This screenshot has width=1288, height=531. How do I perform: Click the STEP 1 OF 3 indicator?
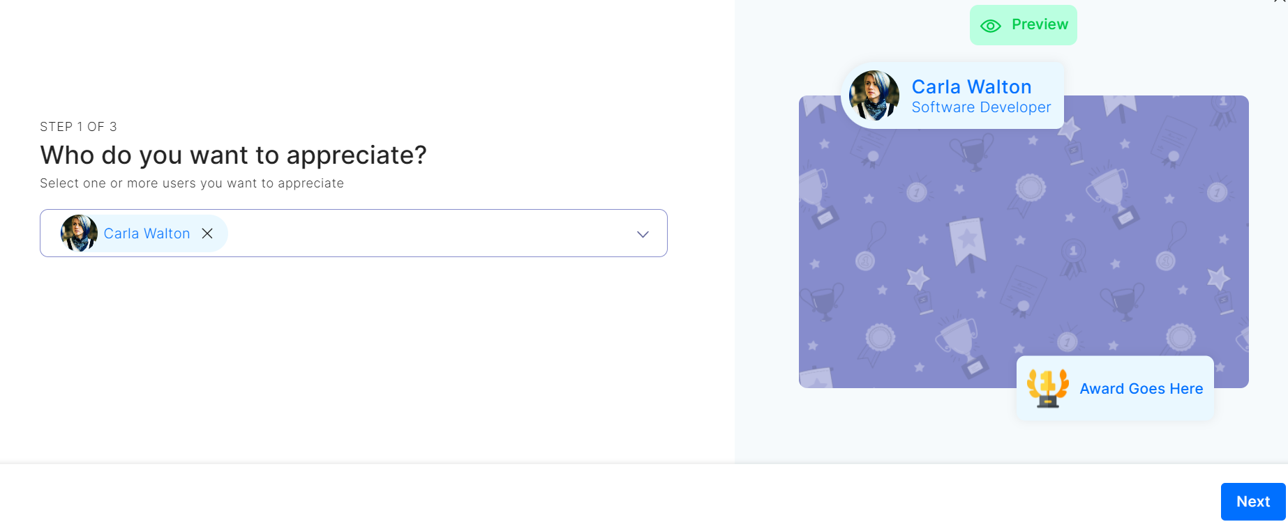click(x=78, y=127)
